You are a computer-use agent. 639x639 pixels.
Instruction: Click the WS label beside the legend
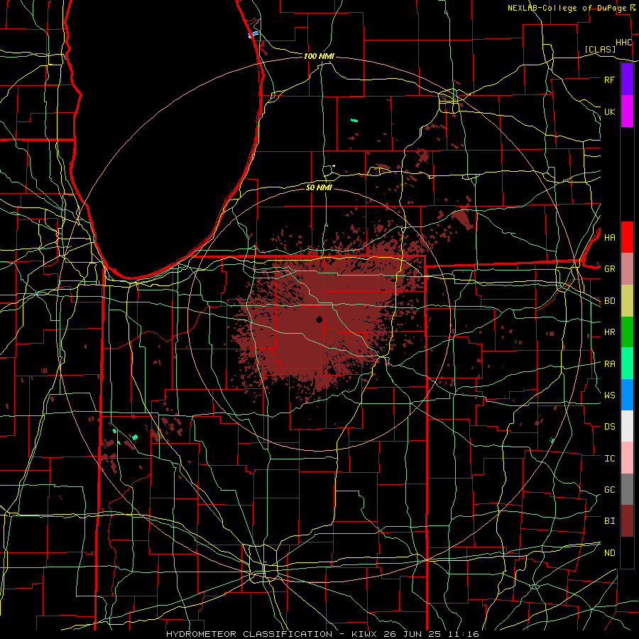pyautogui.click(x=609, y=395)
